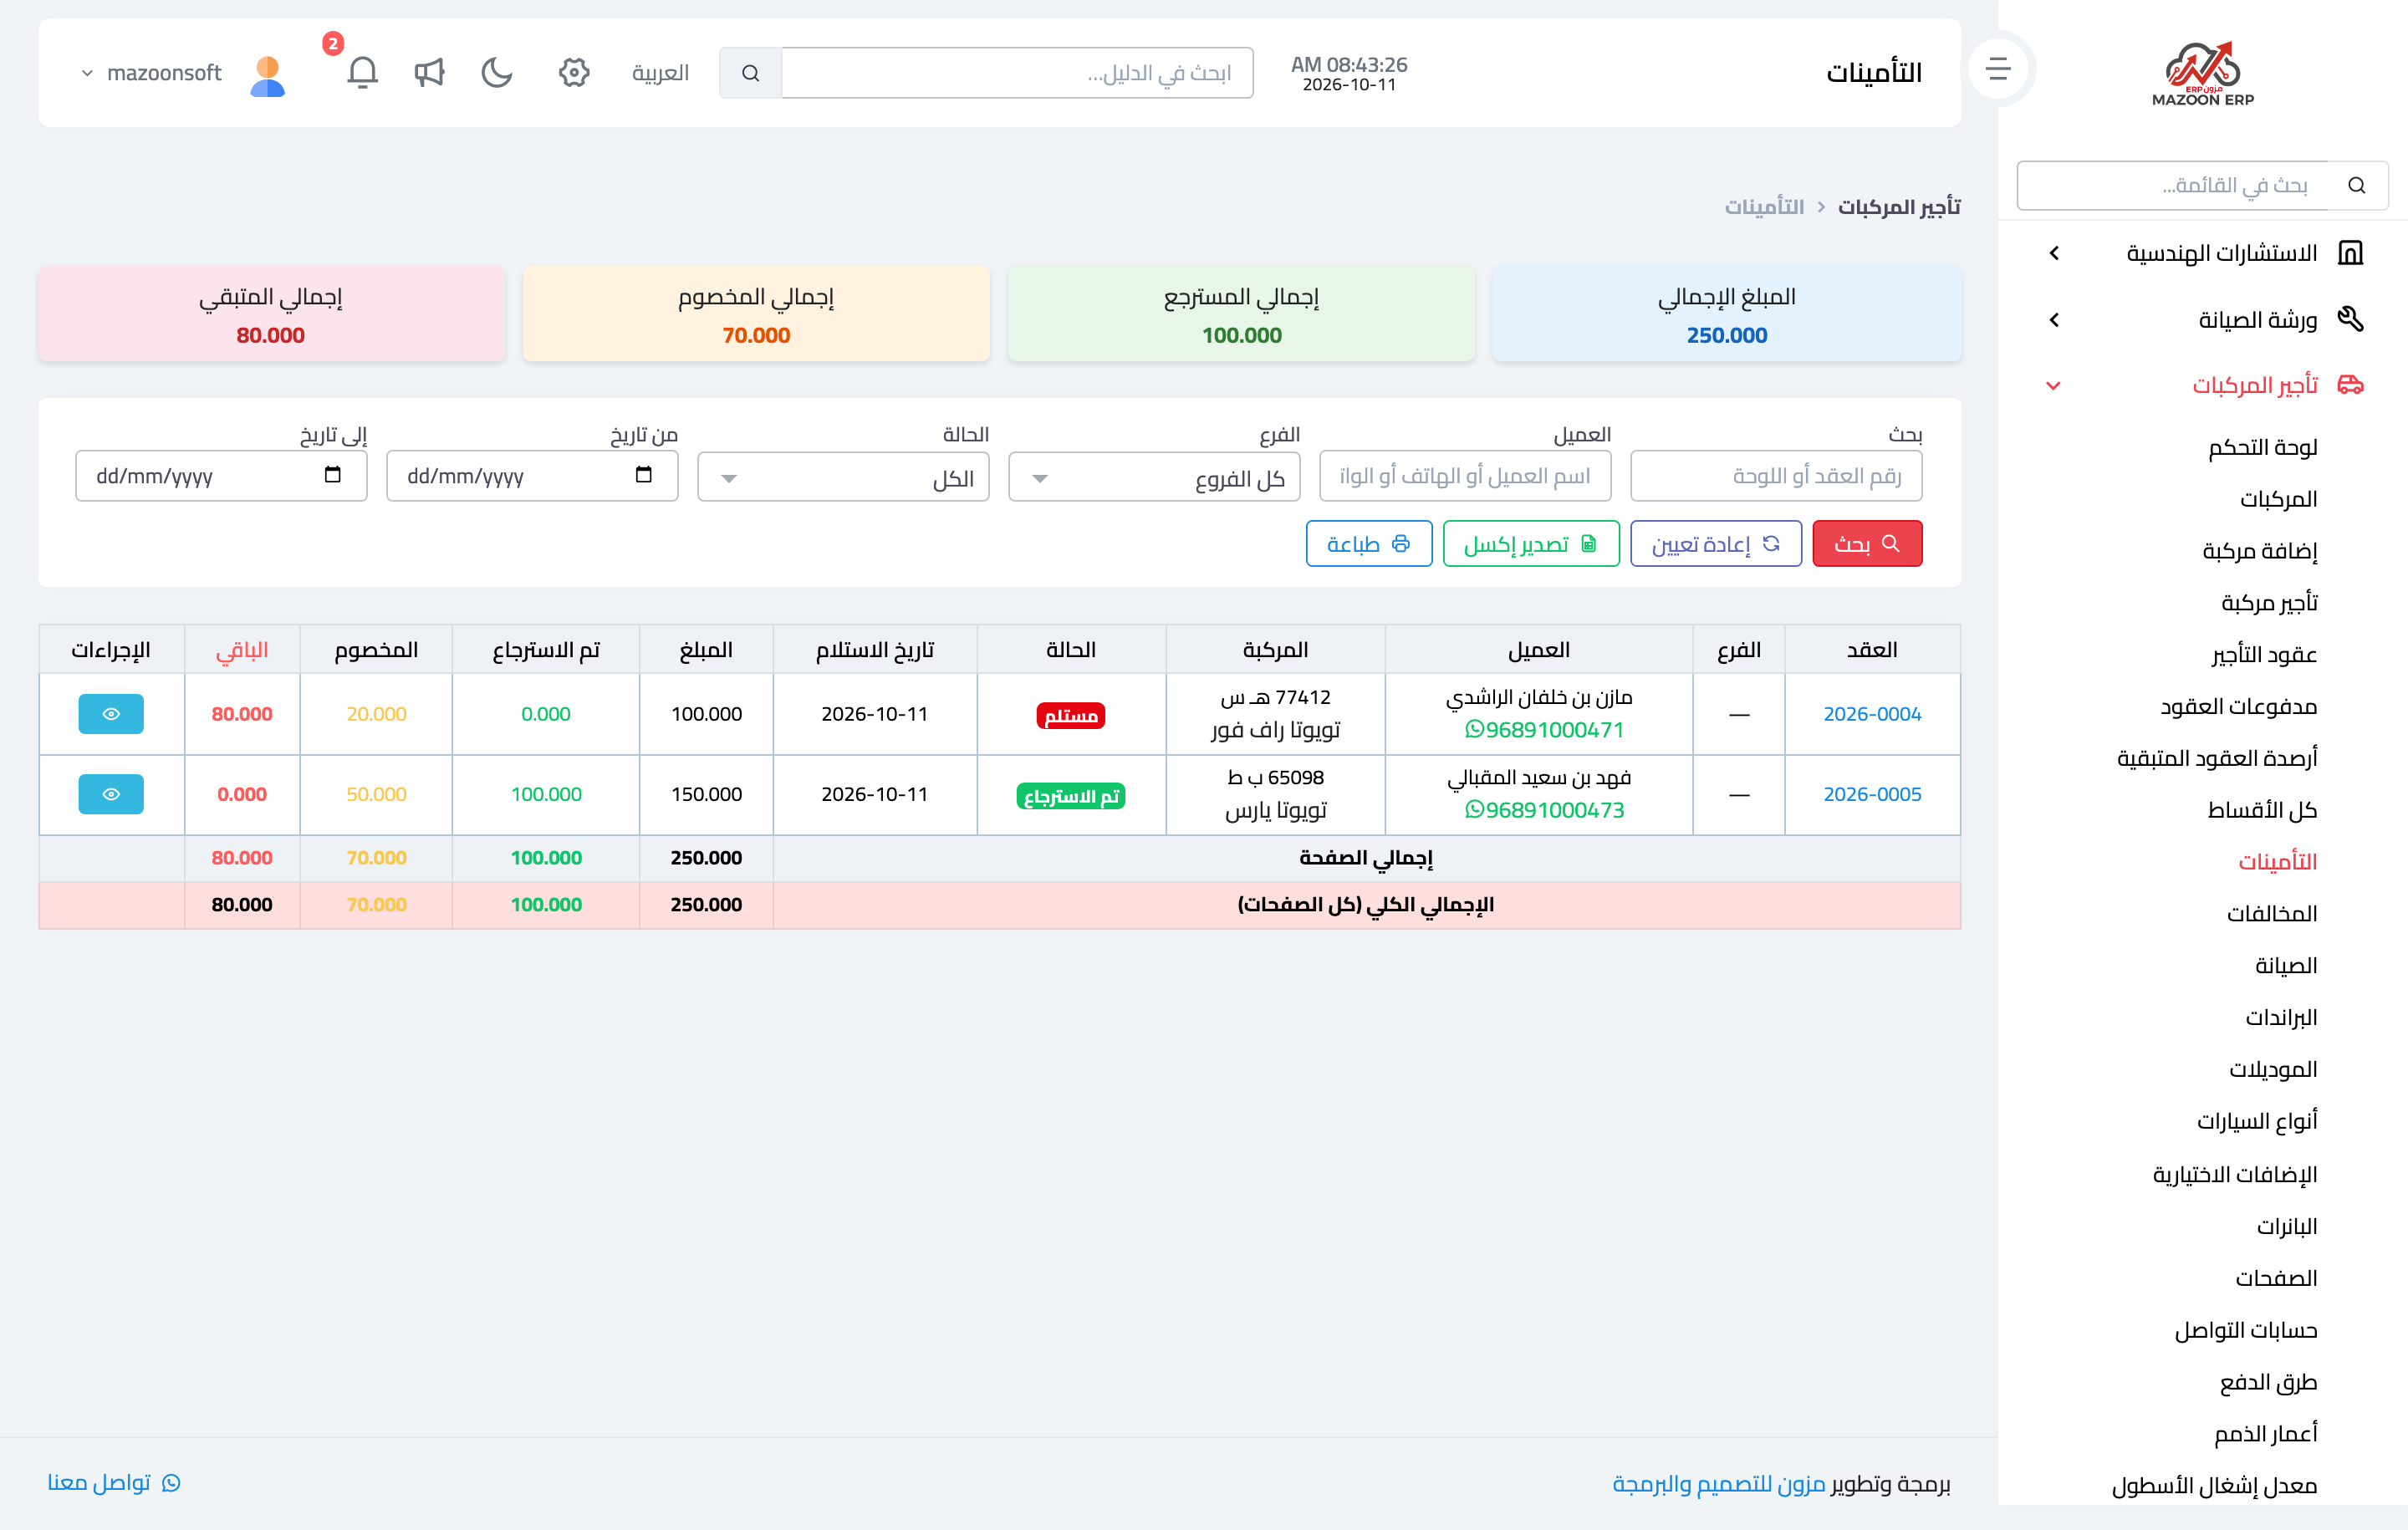The width and height of the screenshot is (2408, 1530).
Task: Open the announcements megaphone icon
Action: pos(429,73)
